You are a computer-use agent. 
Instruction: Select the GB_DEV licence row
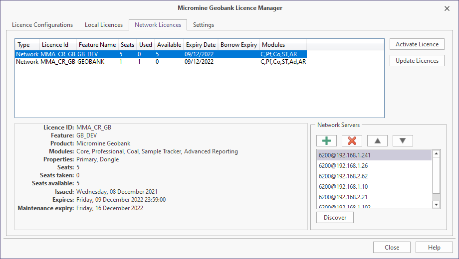tap(161, 54)
